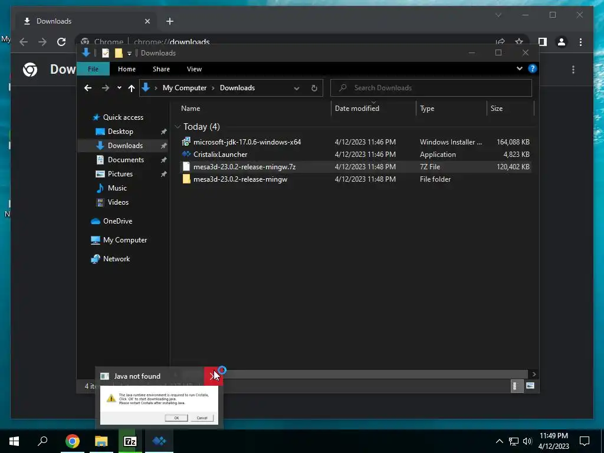The width and height of the screenshot is (604, 453).
Task: Open Chrome's tab search chevron
Action: click(498, 15)
